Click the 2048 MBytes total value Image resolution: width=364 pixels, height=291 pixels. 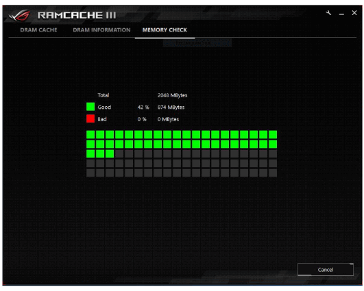coord(173,95)
